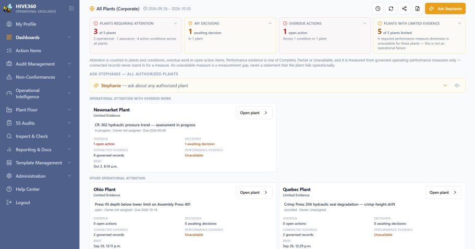Click '1 awaiting decision' under Newmarket Plant

point(200,144)
